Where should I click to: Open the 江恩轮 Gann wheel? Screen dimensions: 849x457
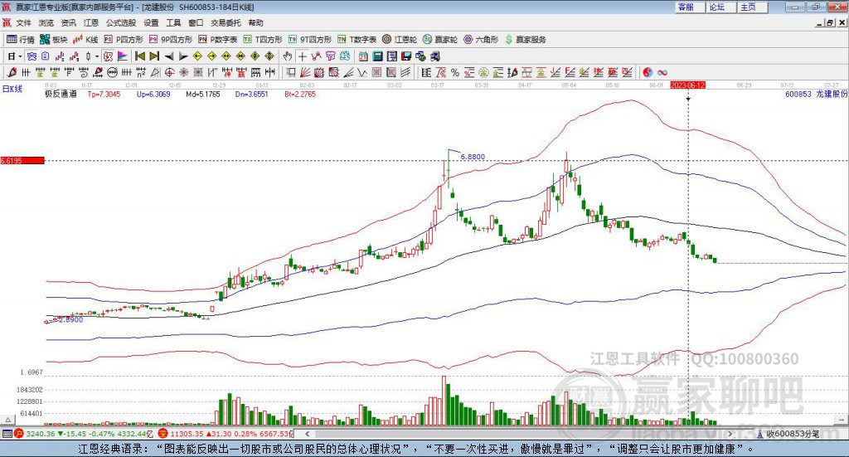tap(400, 40)
